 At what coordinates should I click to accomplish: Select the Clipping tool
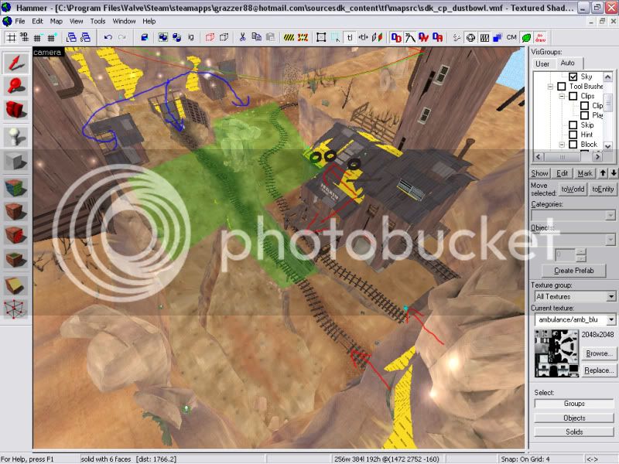coord(15,285)
